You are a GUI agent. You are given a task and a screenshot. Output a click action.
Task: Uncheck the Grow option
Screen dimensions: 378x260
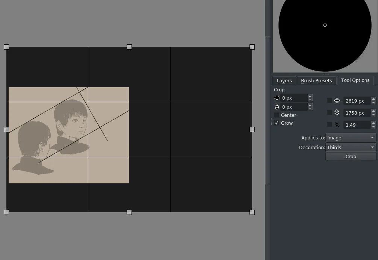tap(277, 123)
